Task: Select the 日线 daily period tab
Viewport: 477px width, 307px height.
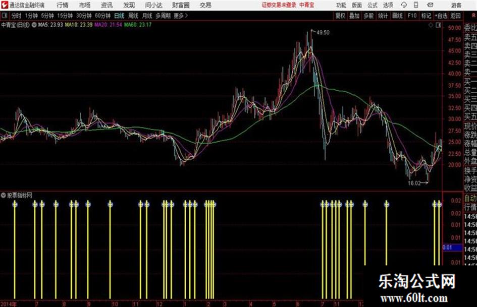Action: tap(119, 16)
